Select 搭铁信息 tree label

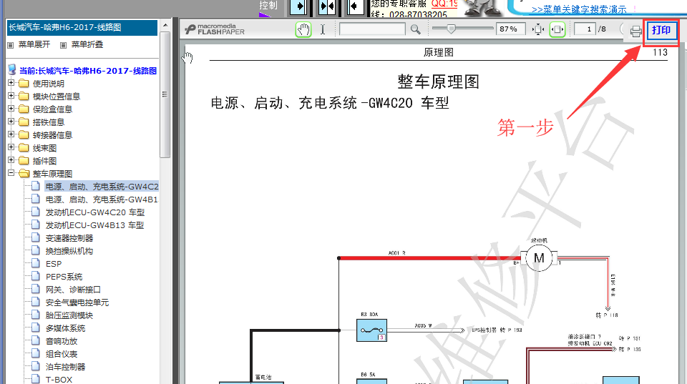(49, 122)
